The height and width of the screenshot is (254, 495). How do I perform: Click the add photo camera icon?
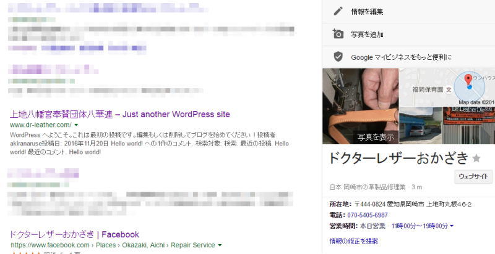338,34
